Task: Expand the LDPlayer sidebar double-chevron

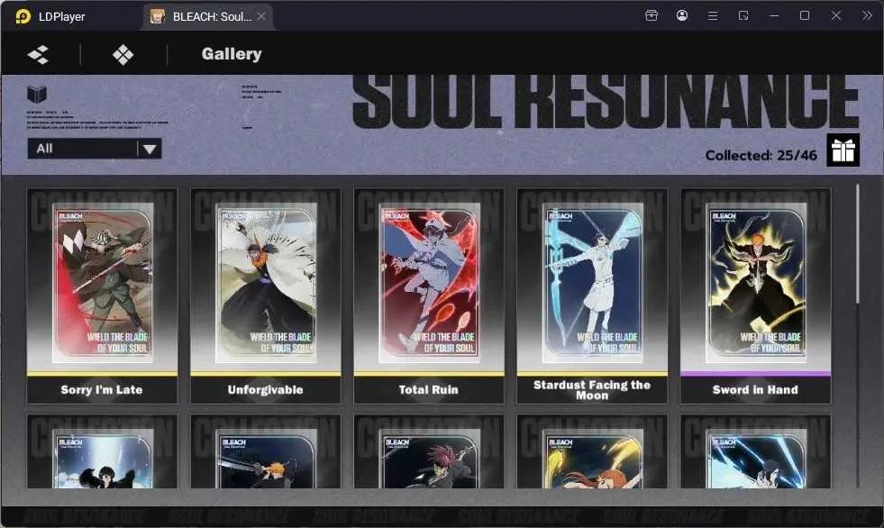Action: point(867,16)
